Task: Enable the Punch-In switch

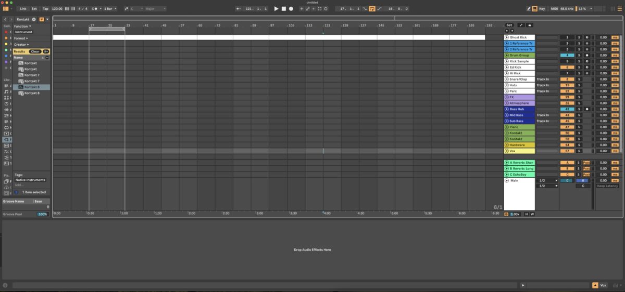Action: pos(366,9)
